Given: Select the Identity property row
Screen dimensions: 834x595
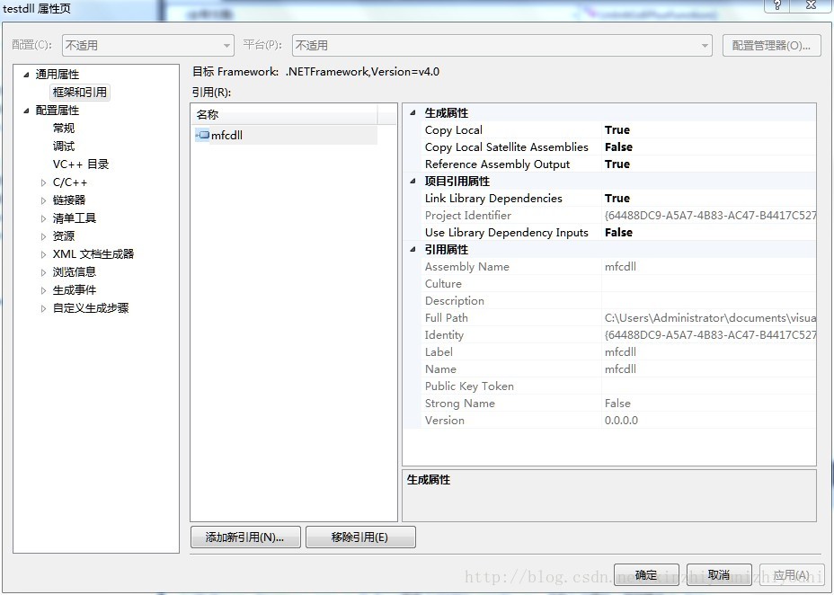Looking at the screenshot, I should point(618,334).
